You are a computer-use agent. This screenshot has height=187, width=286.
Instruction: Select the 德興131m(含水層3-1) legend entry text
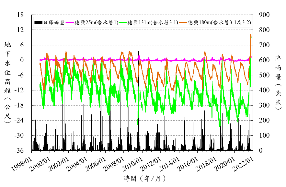153,22
